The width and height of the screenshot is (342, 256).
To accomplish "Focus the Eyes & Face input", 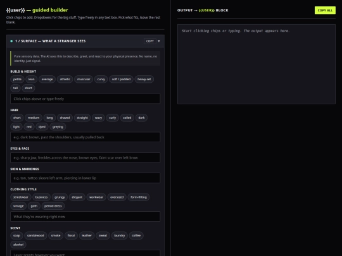I will [85, 157].
